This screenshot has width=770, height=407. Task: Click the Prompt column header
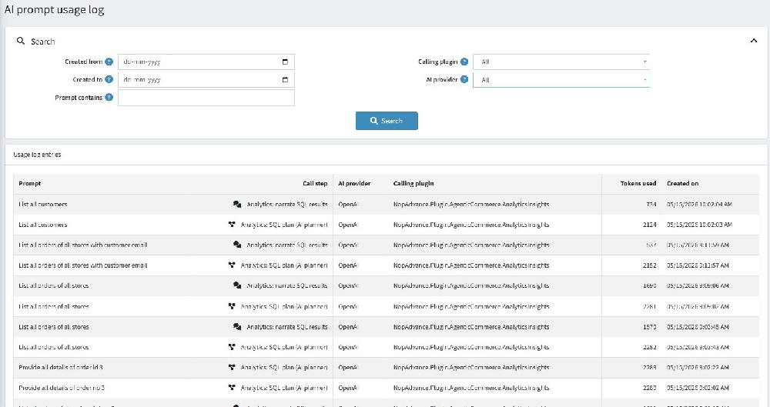[x=30, y=184]
